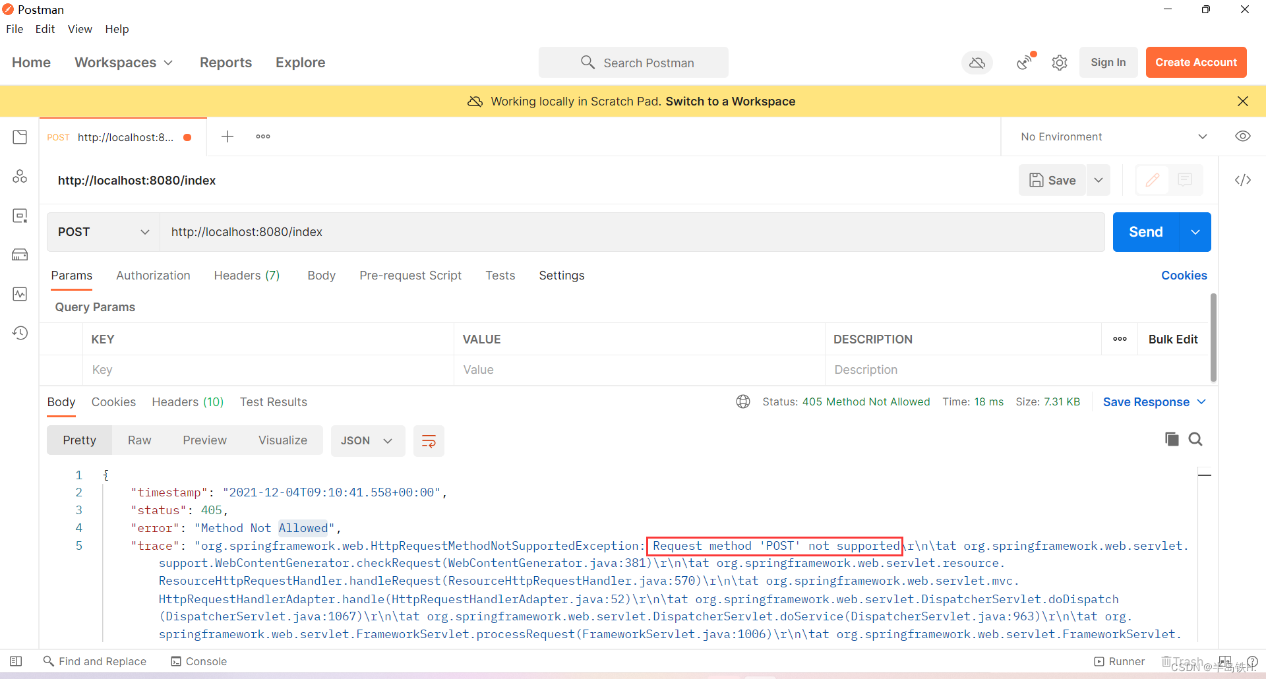This screenshot has width=1266, height=679.
Task: Select the Raw response view
Action: [x=139, y=440]
